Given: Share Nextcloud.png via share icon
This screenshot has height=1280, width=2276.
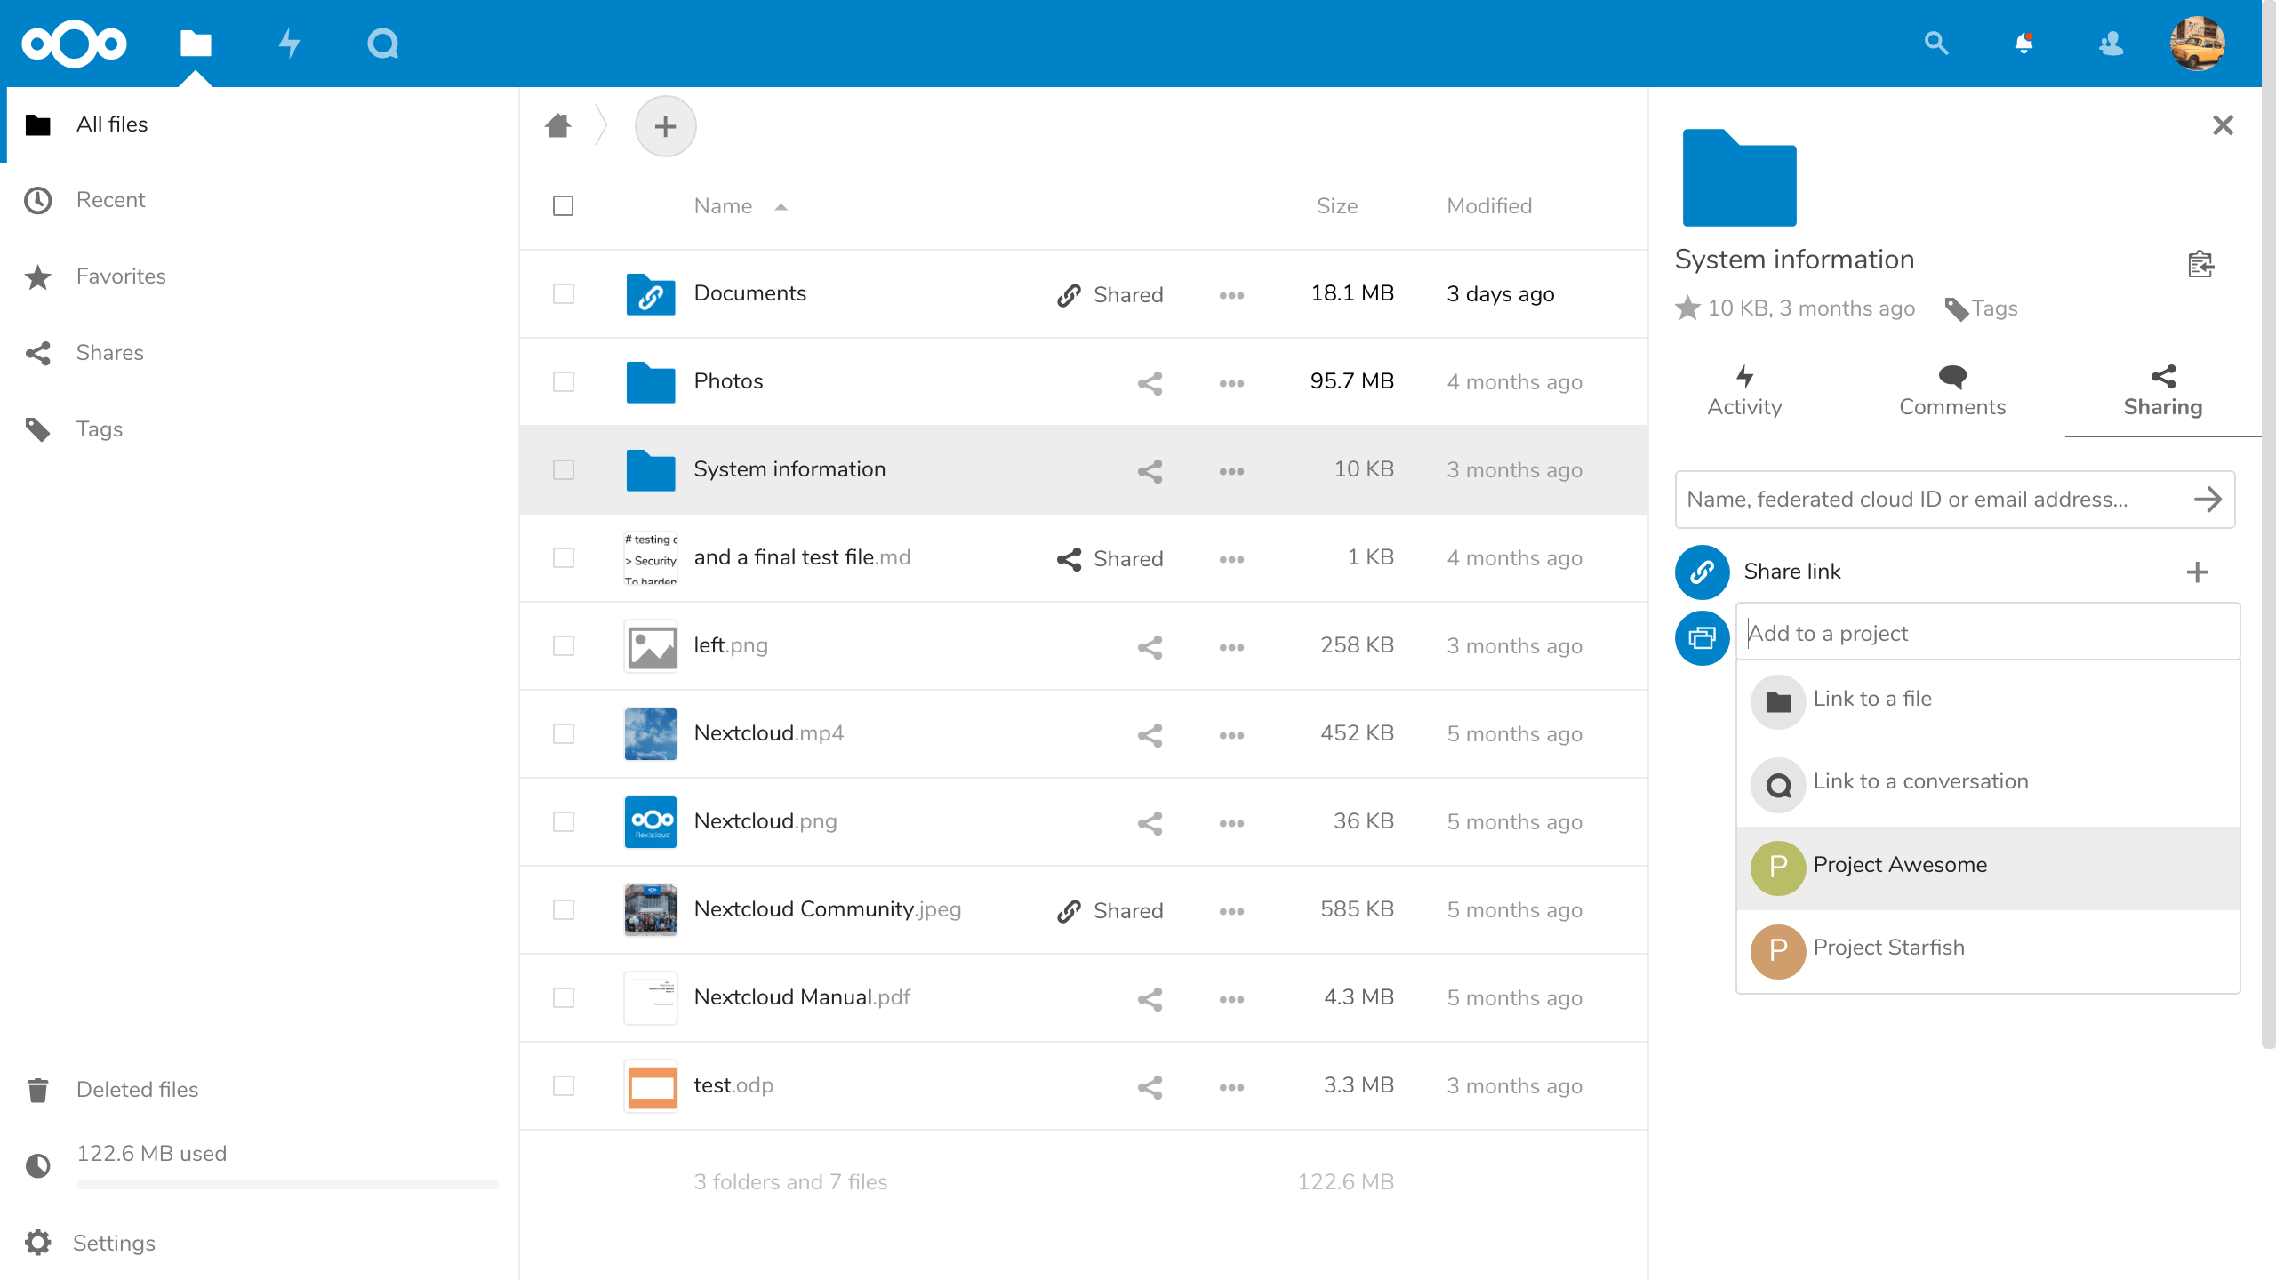Looking at the screenshot, I should (1150, 822).
